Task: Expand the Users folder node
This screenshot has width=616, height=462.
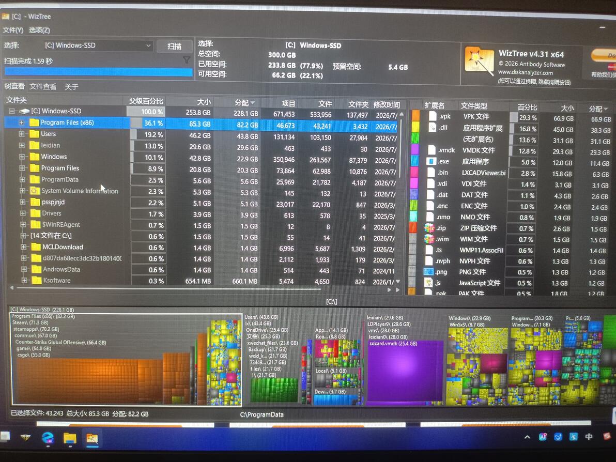Action: coord(22,134)
